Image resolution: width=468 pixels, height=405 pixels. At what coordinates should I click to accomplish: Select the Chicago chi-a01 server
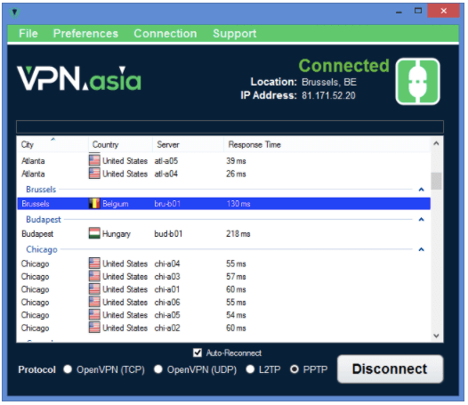point(224,289)
